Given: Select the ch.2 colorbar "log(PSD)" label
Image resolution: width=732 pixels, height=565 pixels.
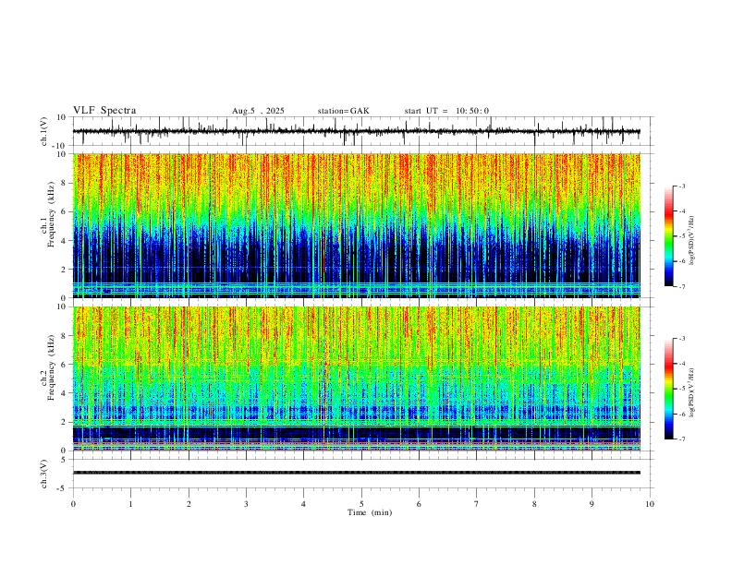Looking at the screenshot, I should point(691,392).
